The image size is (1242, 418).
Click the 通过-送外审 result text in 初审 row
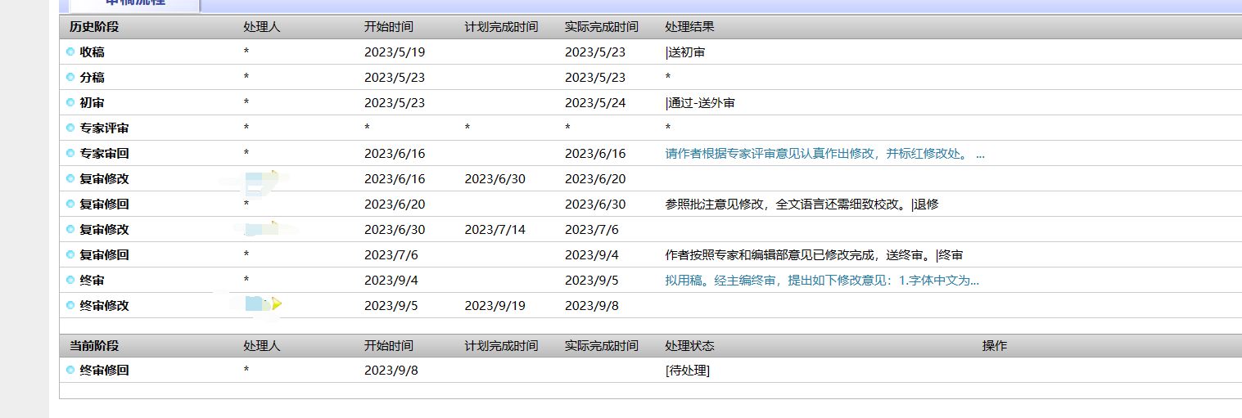pyautogui.click(x=702, y=103)
